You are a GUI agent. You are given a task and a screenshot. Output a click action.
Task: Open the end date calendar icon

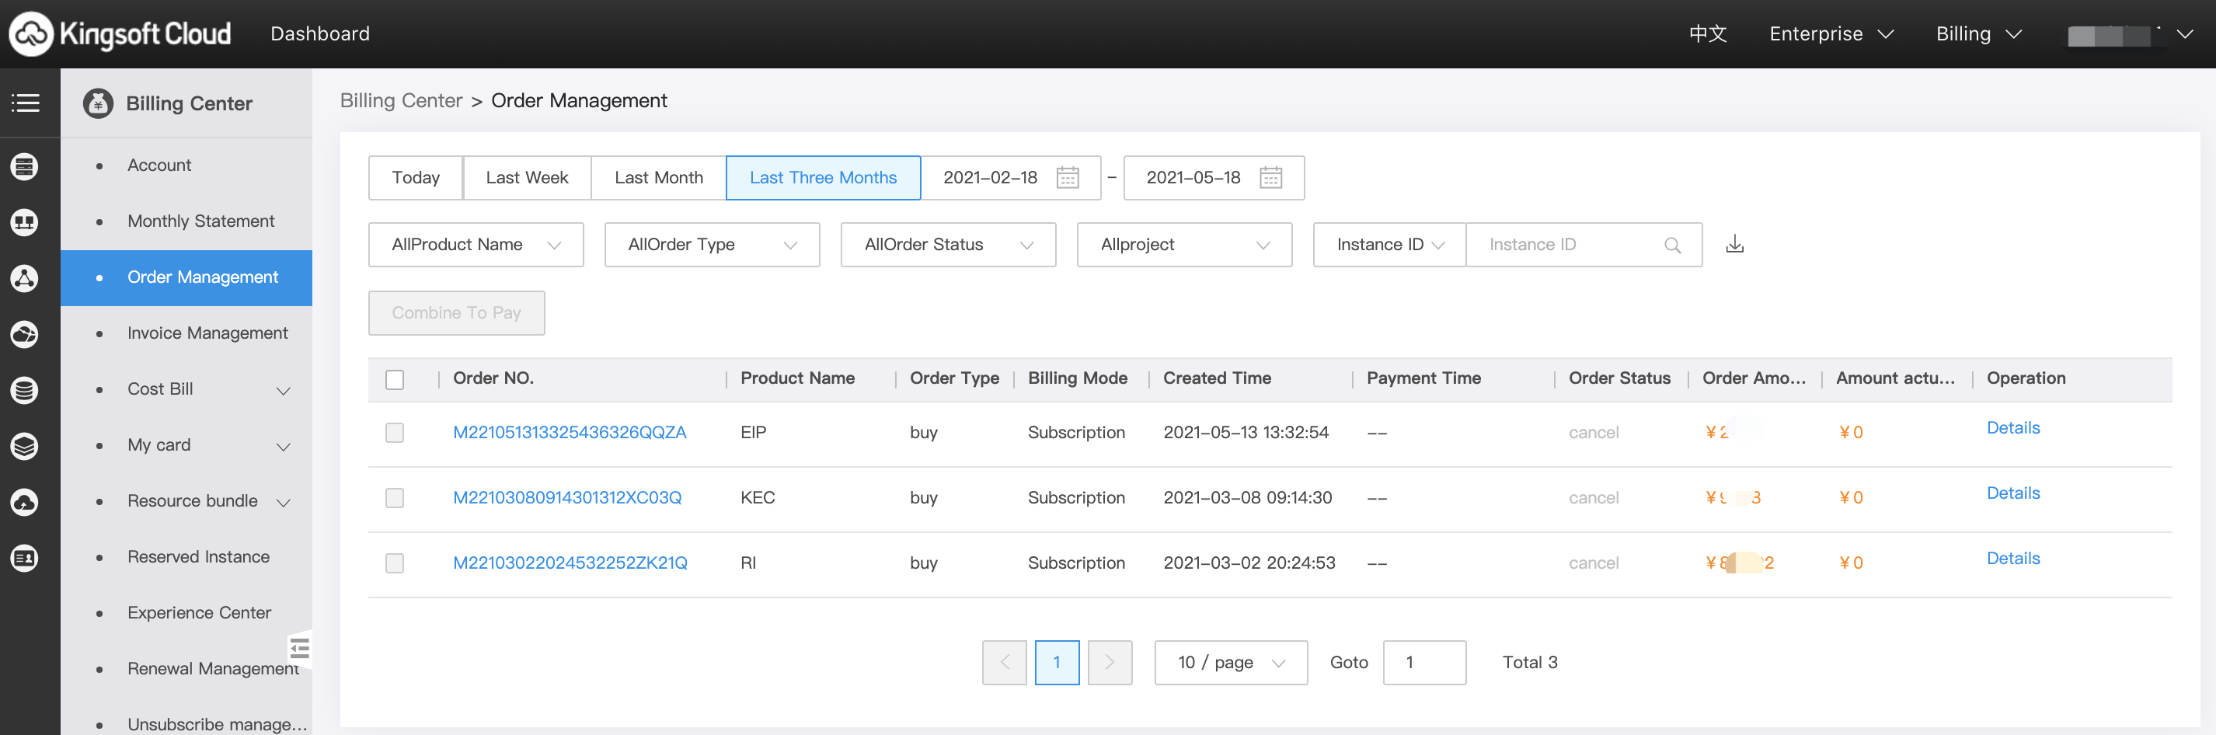(1270, 177)
